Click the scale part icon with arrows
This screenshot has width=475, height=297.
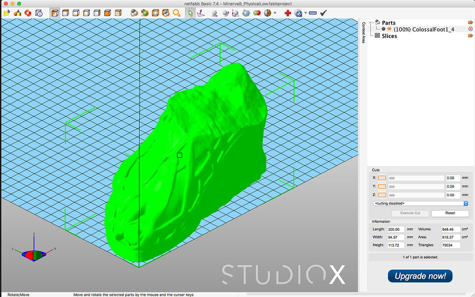pos(236,13)
